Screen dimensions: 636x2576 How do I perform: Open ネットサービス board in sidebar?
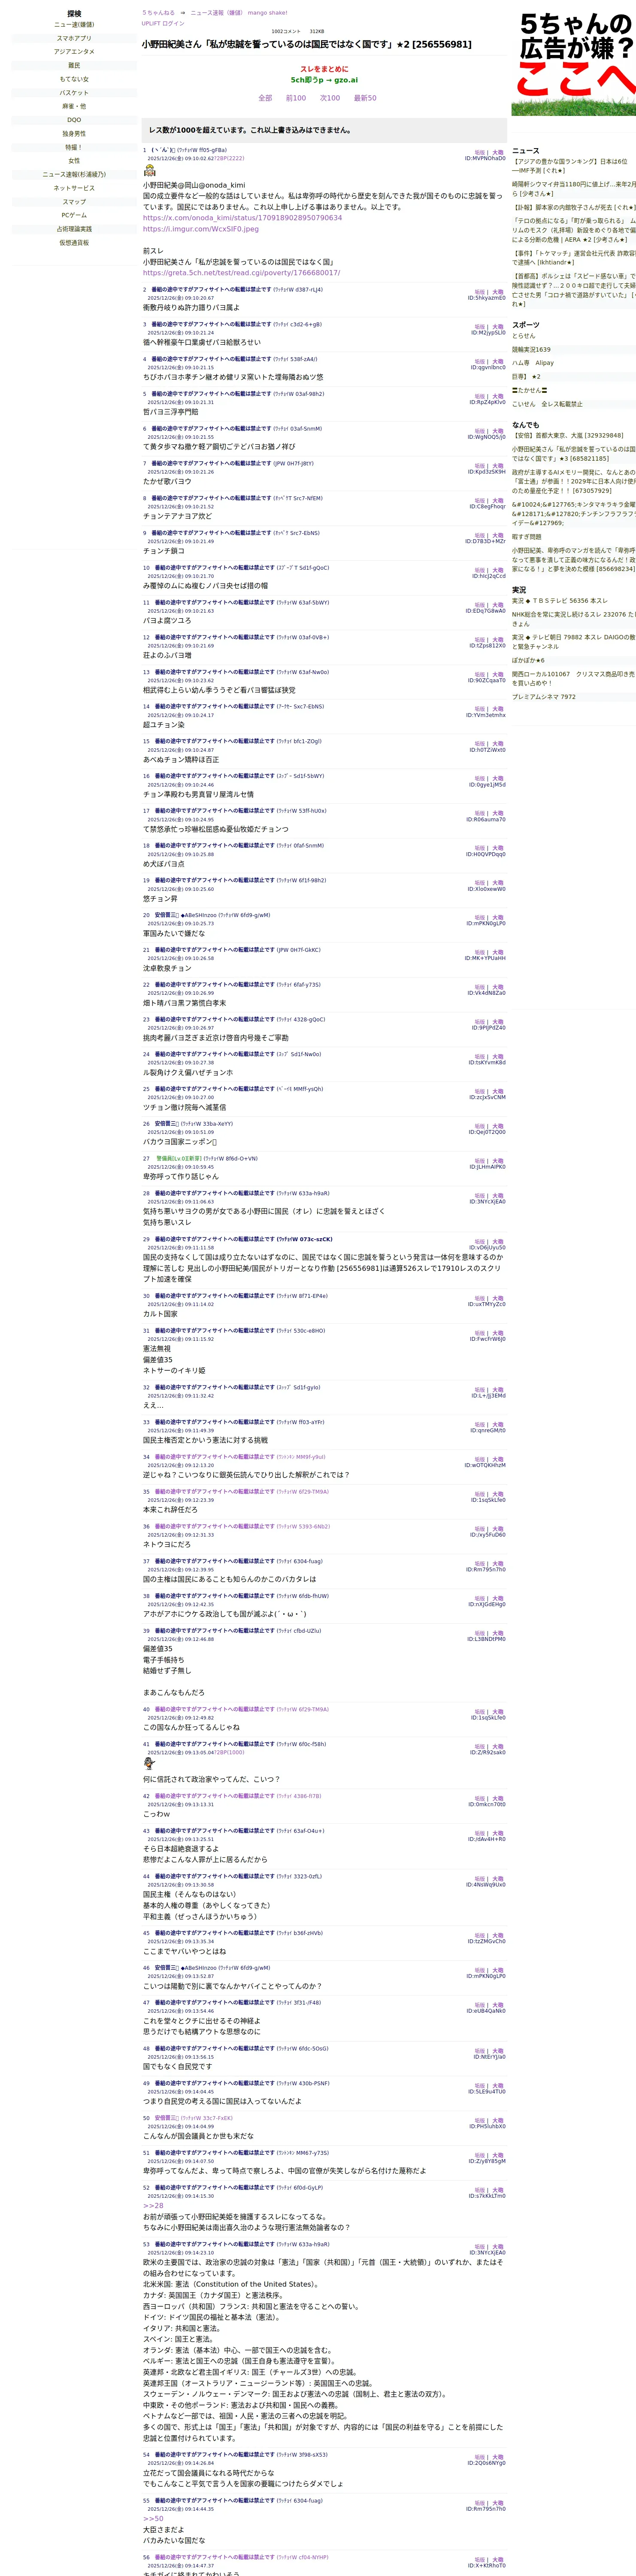point(74,188)
